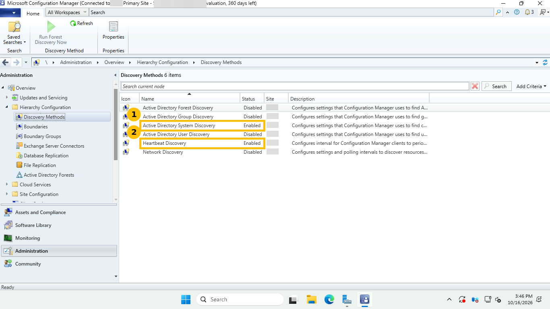Viewport: 550px width, 309px height.
Task: Open the Help question mark icon
Action: pyautogui.click(x=517, y=12)
